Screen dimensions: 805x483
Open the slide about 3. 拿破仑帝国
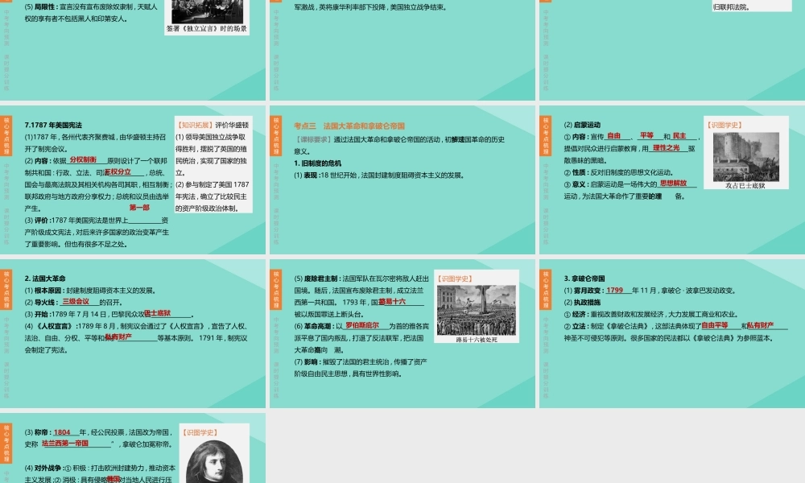(672, 333)
